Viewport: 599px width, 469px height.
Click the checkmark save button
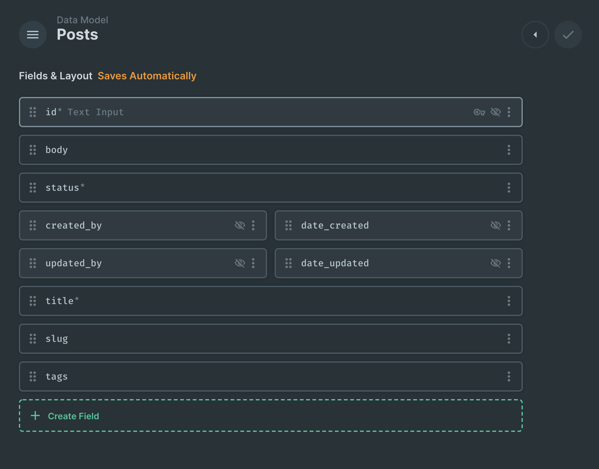pyautogui.click(x=568, y=35)
